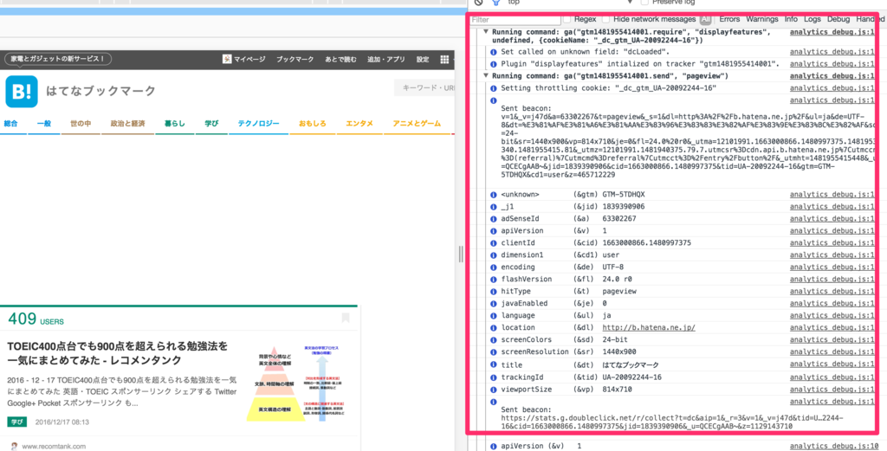The height and width of the screenshot is (451, 887).
Task: Select the 政治と経済 category tab
Action: pos(127,123)
